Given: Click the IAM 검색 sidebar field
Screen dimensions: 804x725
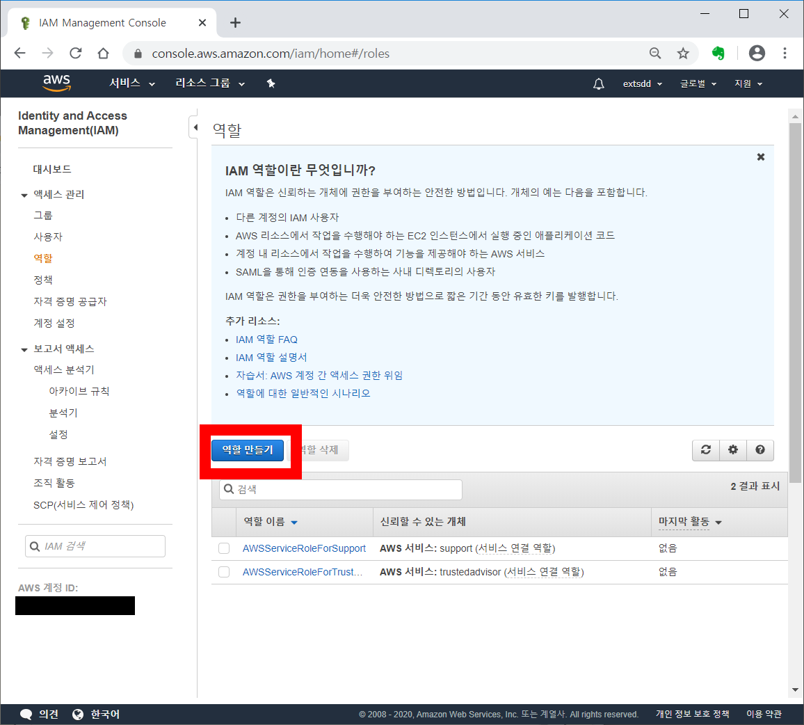Looking at the screenshot, I should point(95,546).
